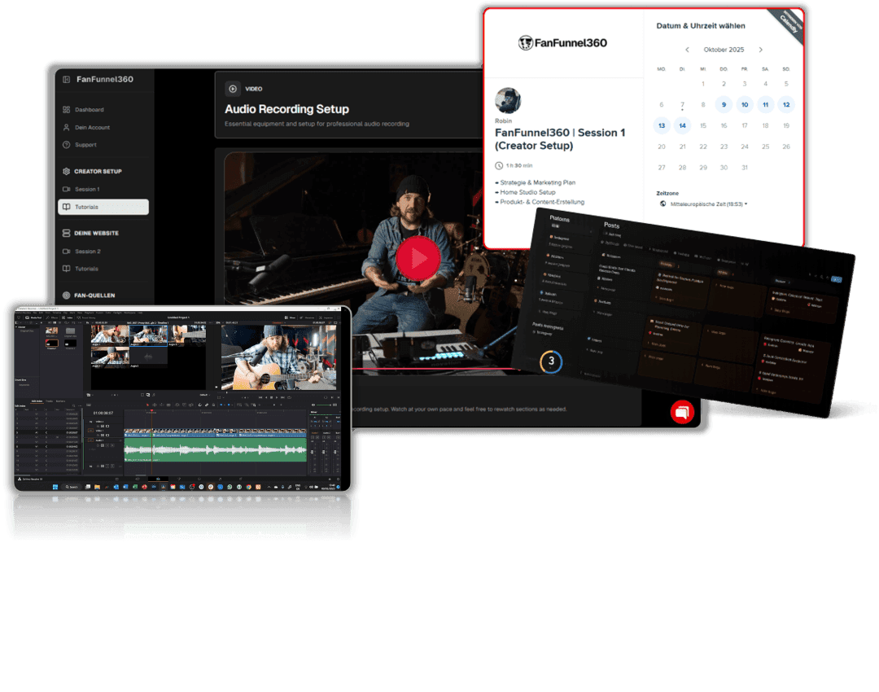This screenshot has width=879, height=692.
Task: Click the Dashboard icon in sidebar
Action: tap(67, 110)
